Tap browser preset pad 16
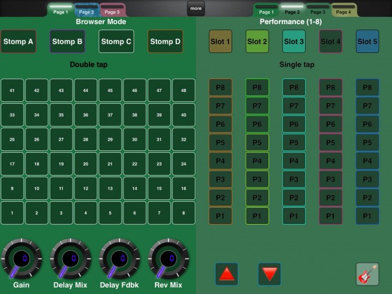 coord(184,189)
